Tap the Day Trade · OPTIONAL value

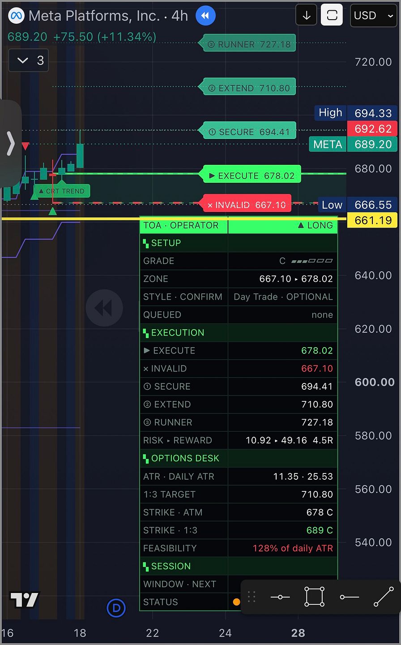(x=283, y=297)
